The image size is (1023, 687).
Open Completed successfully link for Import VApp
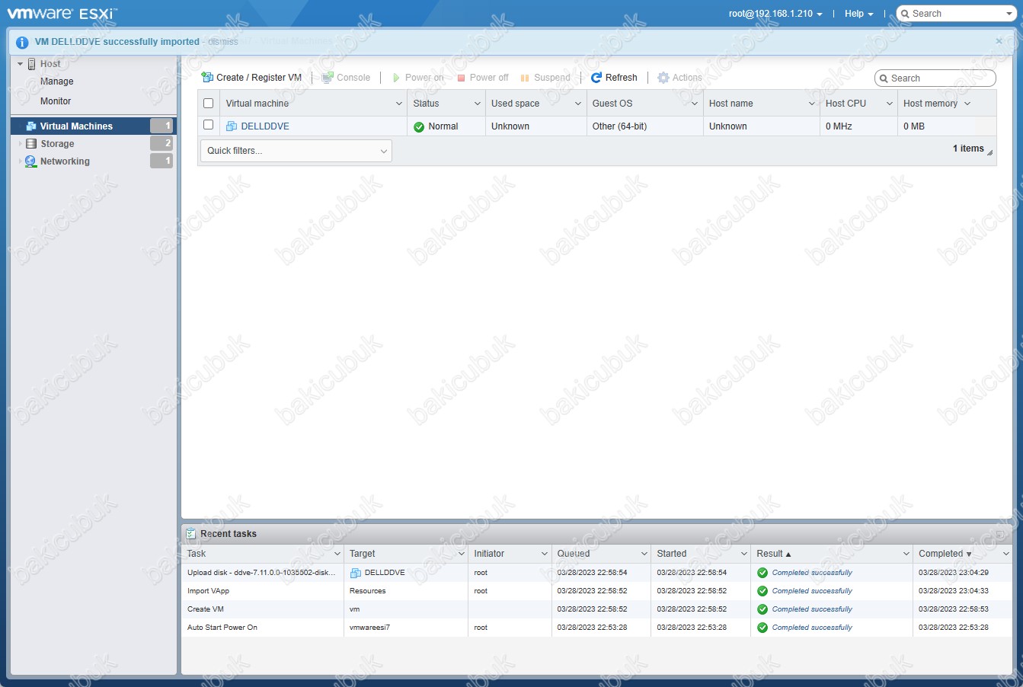pos(812,591)
